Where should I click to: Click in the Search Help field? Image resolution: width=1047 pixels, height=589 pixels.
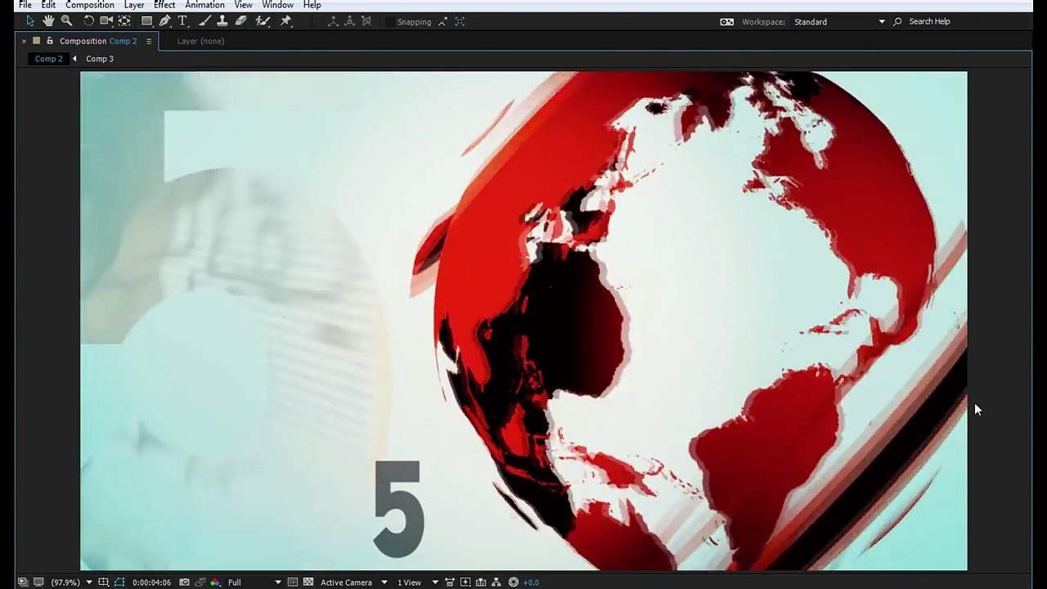click(929, 21)
